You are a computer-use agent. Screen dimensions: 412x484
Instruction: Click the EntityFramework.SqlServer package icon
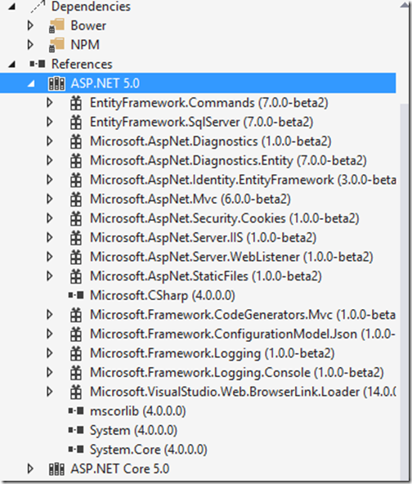[x=76, y=122]
